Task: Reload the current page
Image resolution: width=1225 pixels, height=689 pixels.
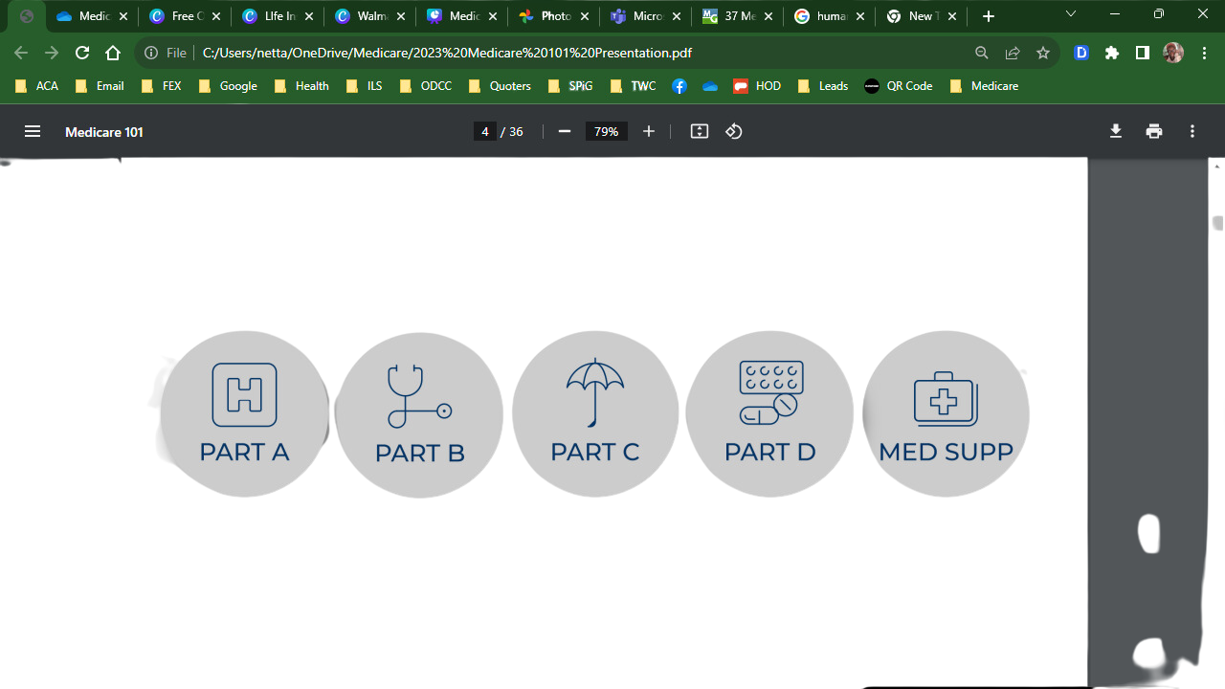Action: [82, 53]
